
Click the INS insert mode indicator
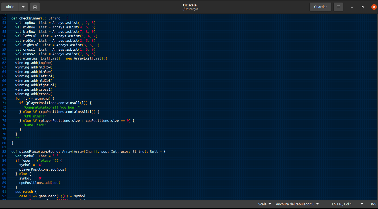374,204
